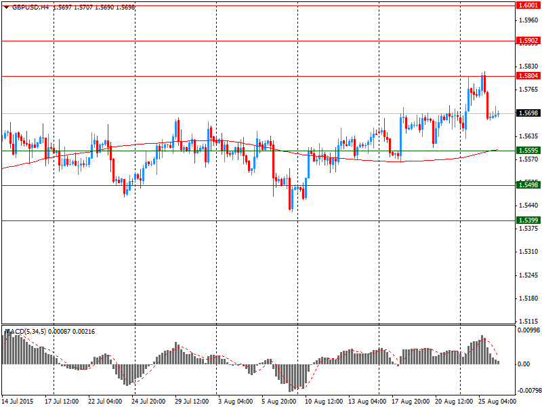The image size is (542, 407).
Task: Click the 29 Jul 12:00 time label
Action: click(192, 402)
